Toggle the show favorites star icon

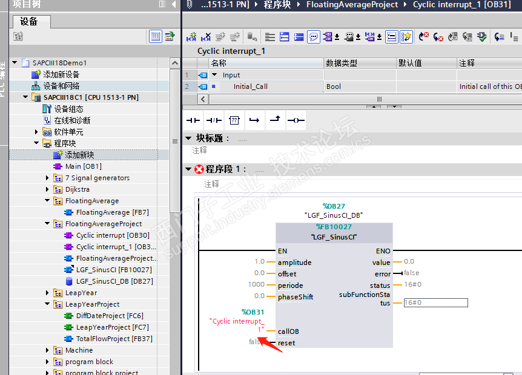[x=406, y=36]
